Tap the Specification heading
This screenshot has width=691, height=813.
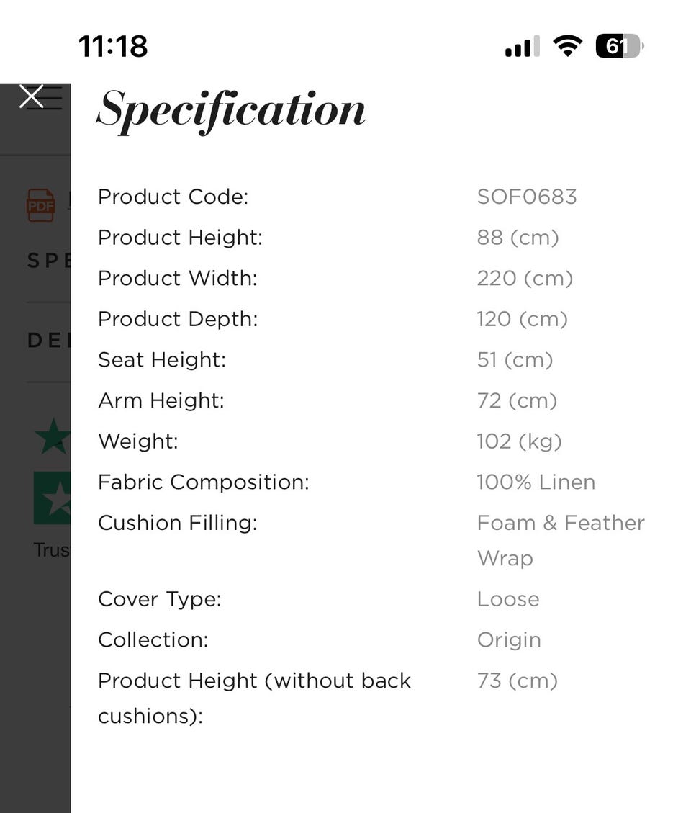[x=231, y=111]
